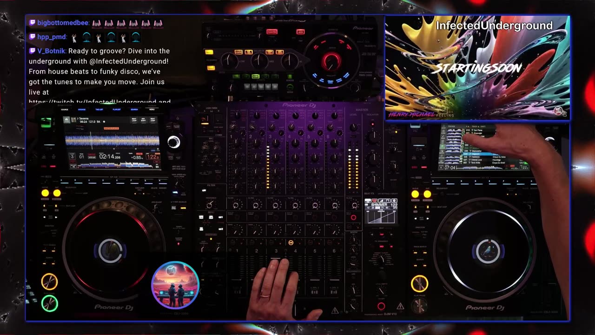
Task: Click the STARTING SOON video thumbnail
Action: 477,68
